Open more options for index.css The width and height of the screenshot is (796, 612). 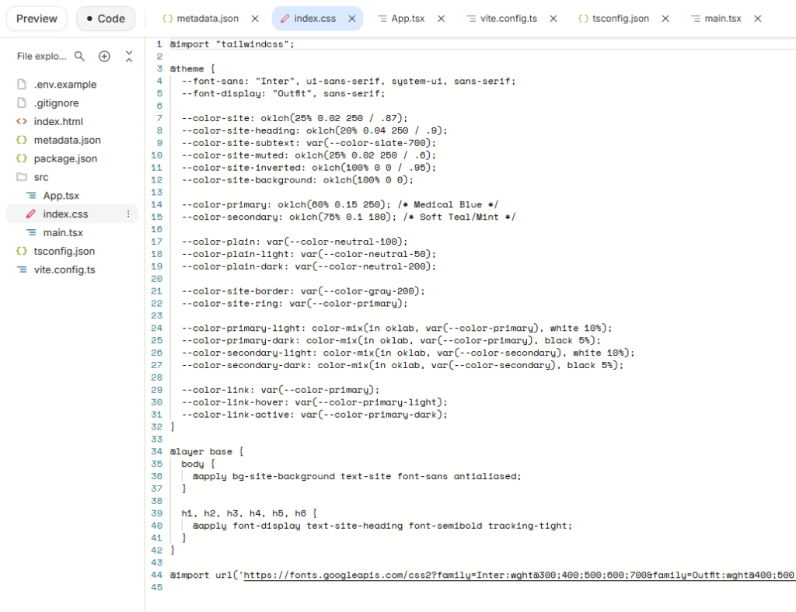point(128,214)
